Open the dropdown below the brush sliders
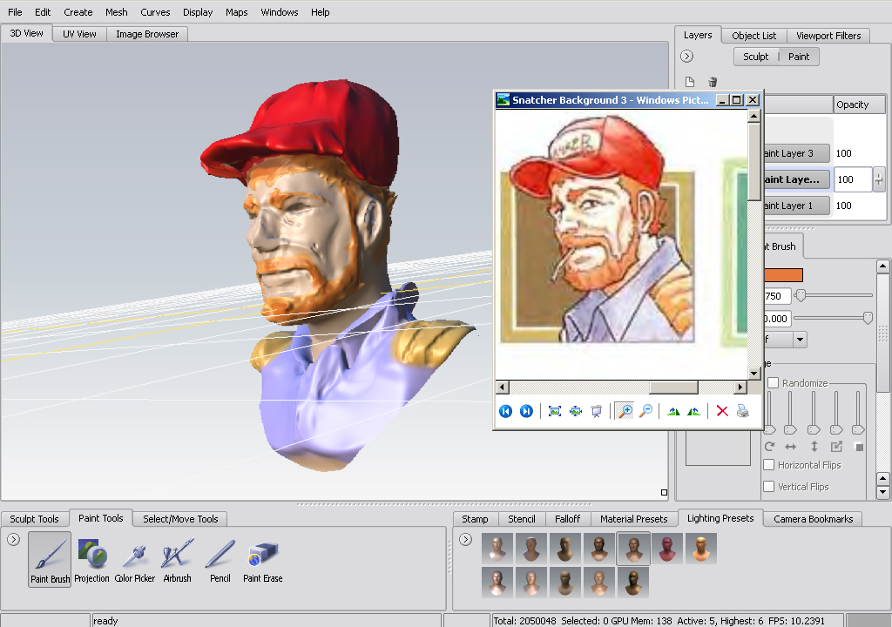 pyautogui.click(x=799, y=340)
